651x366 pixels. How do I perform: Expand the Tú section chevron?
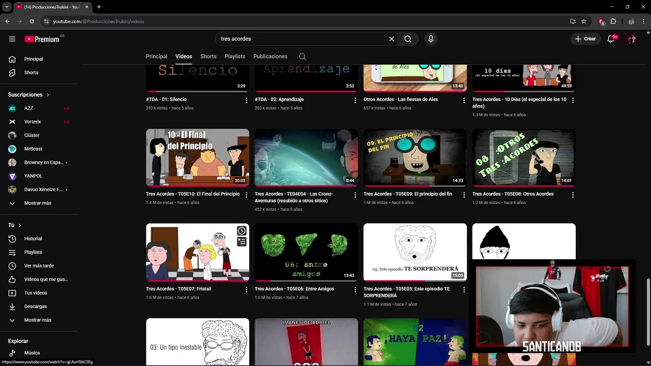[x=19, y=225]
